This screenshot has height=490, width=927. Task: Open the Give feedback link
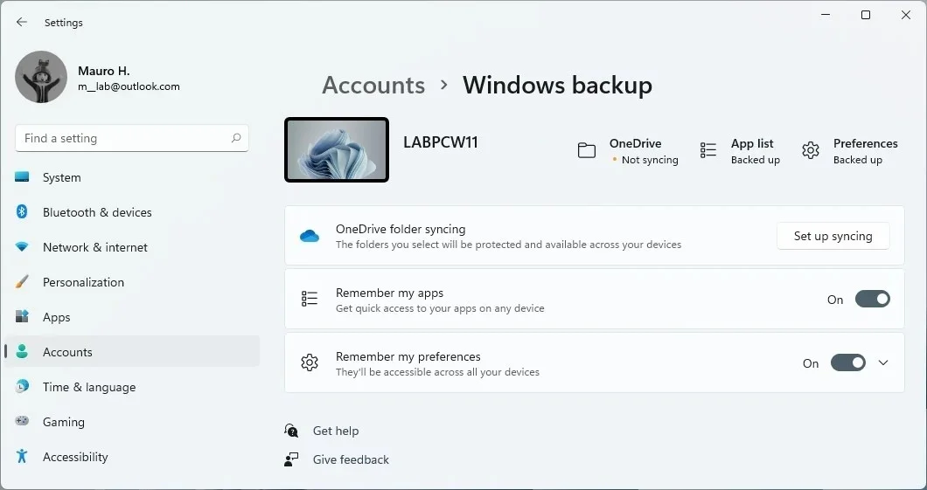(352, 460)
